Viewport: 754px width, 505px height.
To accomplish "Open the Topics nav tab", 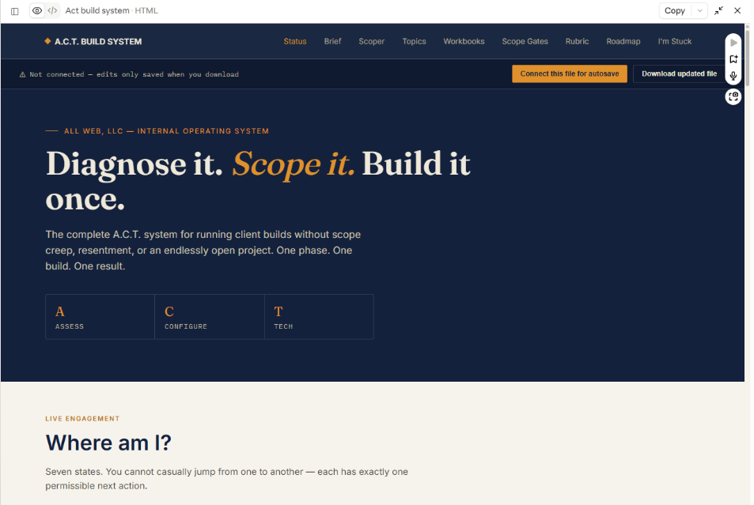I will [x=414, y=41].
